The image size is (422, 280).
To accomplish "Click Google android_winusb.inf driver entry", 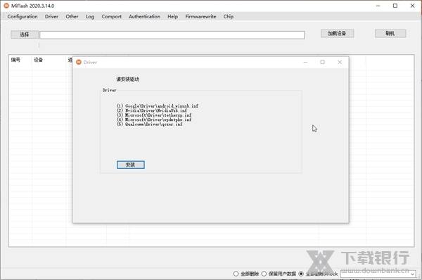I will pyautogui.click(x=158, y=106).
